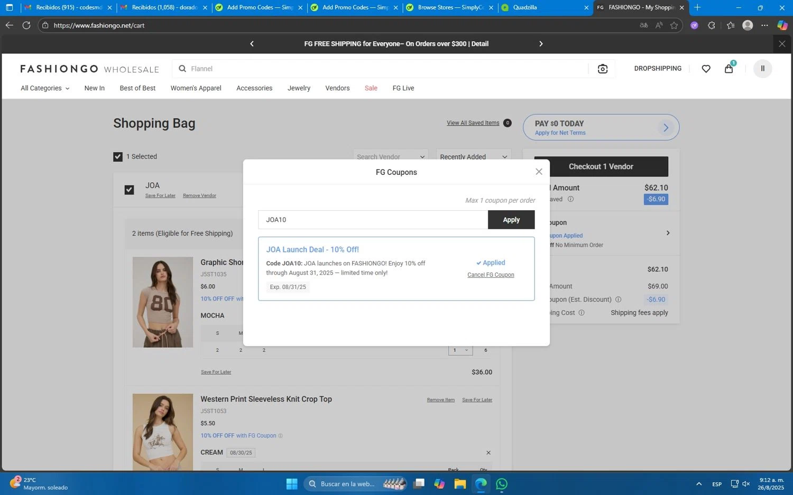Viewport: 793px width, 495px height.
Task: Open the FG Live menu
Action: [x=403, y=88]
